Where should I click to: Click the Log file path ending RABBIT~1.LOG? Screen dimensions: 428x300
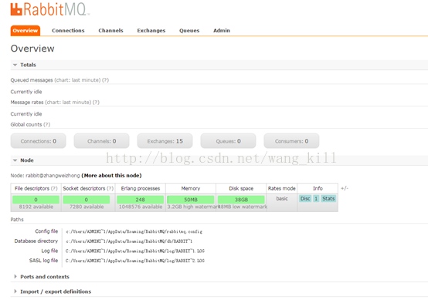(135, 251)
